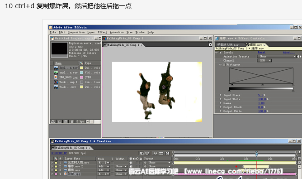Click the current time 0:00:03:12 display

point(59,153)
